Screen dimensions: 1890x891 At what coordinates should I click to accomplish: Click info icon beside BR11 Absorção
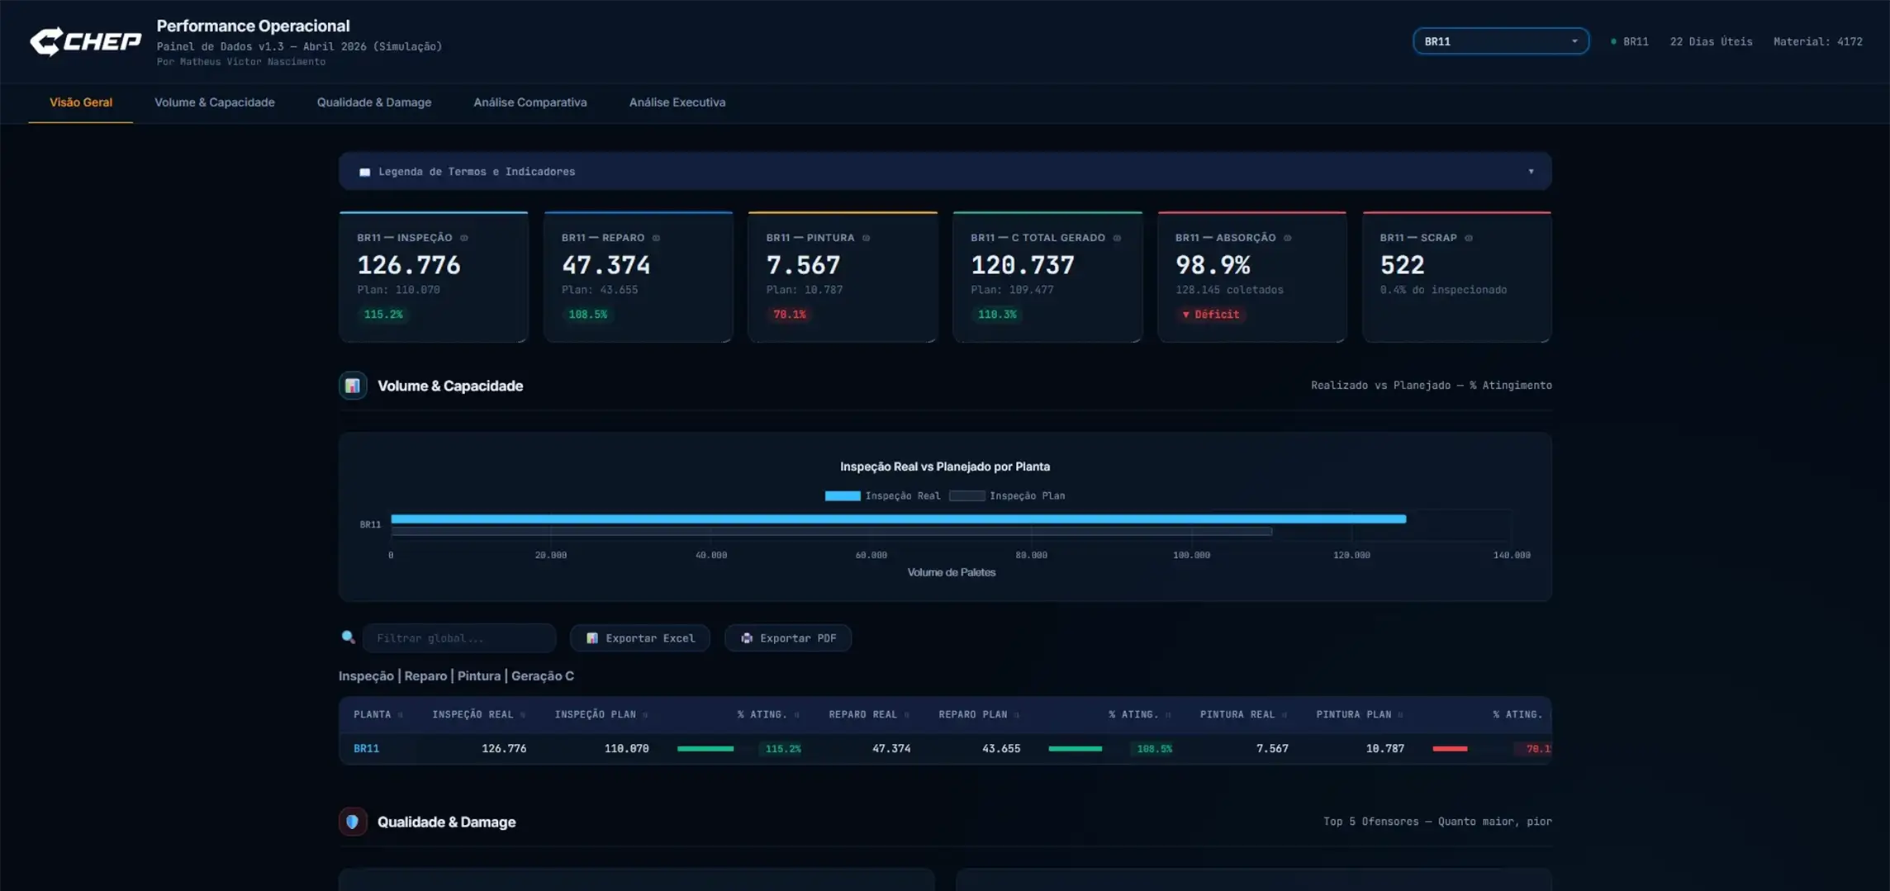coord(1288,238)
